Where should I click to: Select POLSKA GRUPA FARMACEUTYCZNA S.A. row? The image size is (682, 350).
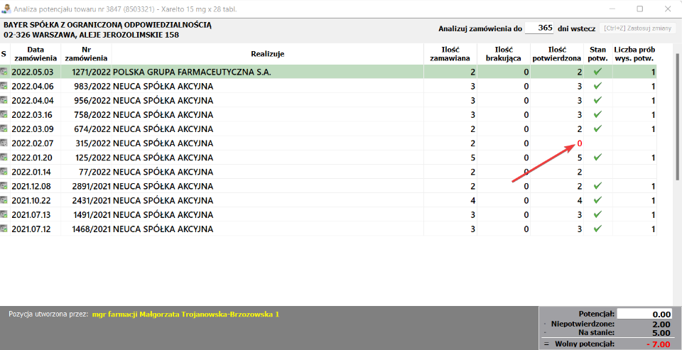(328, 72)
